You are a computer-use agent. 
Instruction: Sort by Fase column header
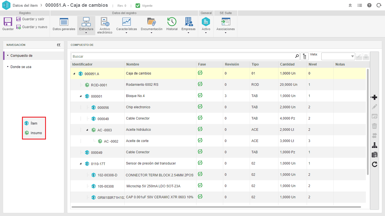point(202,64)
